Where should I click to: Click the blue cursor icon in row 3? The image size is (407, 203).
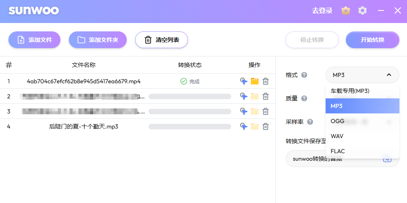[243, 111]
